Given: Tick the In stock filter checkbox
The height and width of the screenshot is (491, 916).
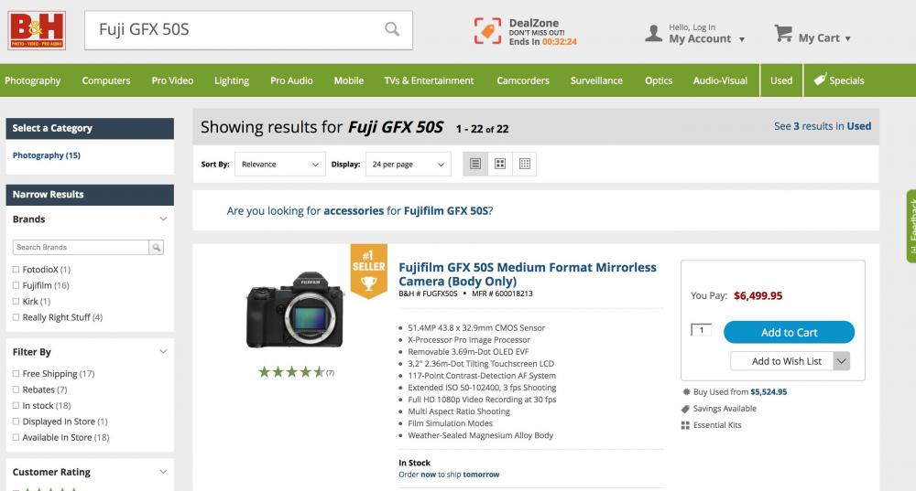Looking at the screenshot, I should tap(16, 405).
